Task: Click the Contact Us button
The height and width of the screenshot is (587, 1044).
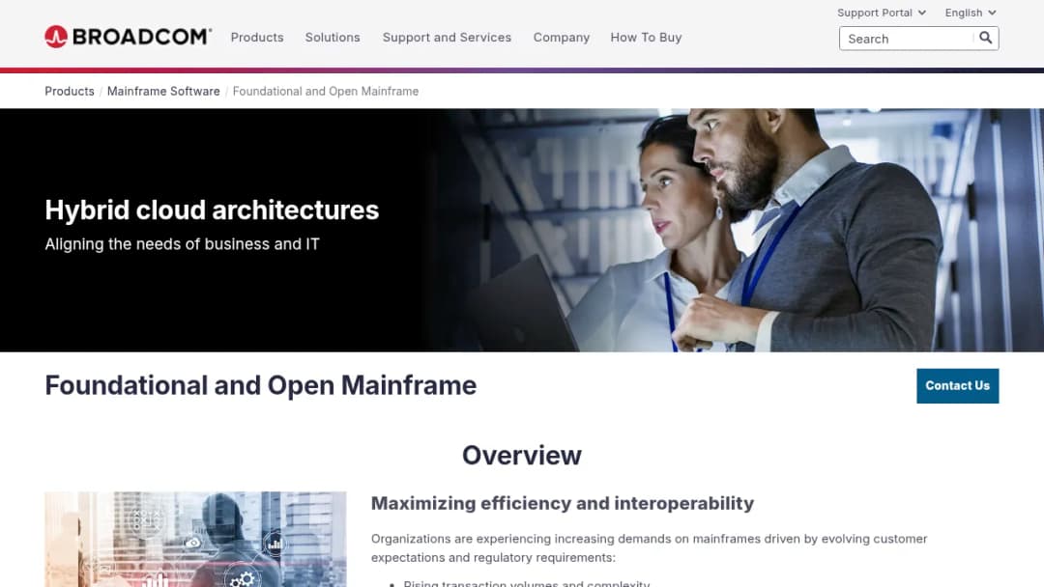Action: click(x=957, y=385)
